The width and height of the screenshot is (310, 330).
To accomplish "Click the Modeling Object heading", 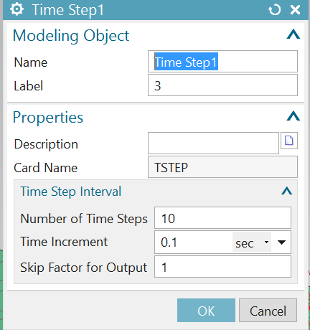I will pos(71,35).
